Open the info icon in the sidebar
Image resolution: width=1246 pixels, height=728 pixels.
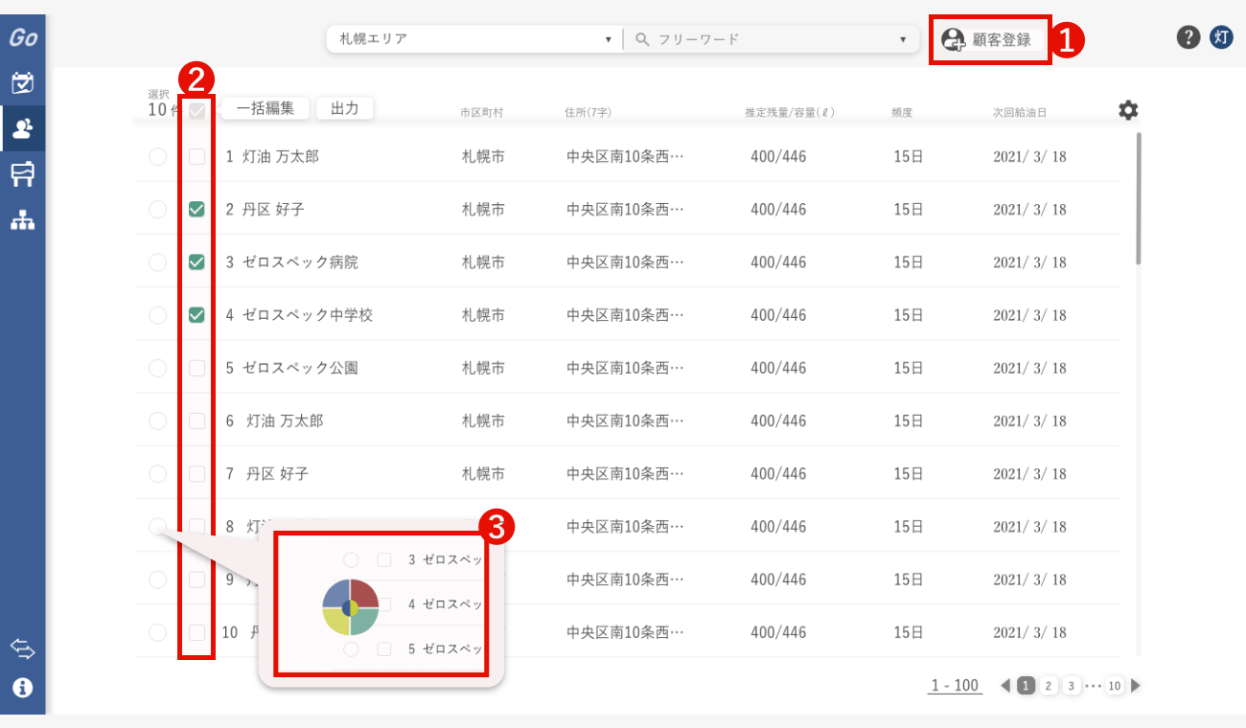click(x=23, y=687)
